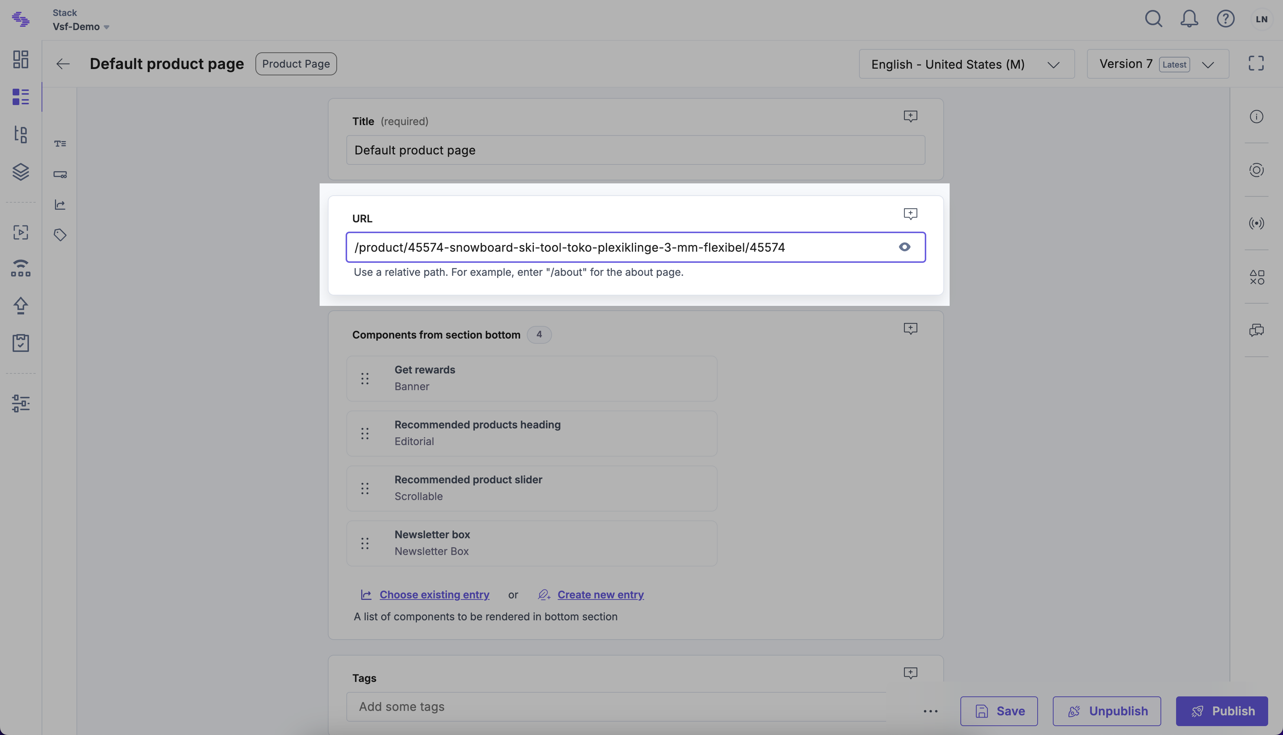Add comment on Components from section bottom

pyautogui.click(x=910, y=329)
